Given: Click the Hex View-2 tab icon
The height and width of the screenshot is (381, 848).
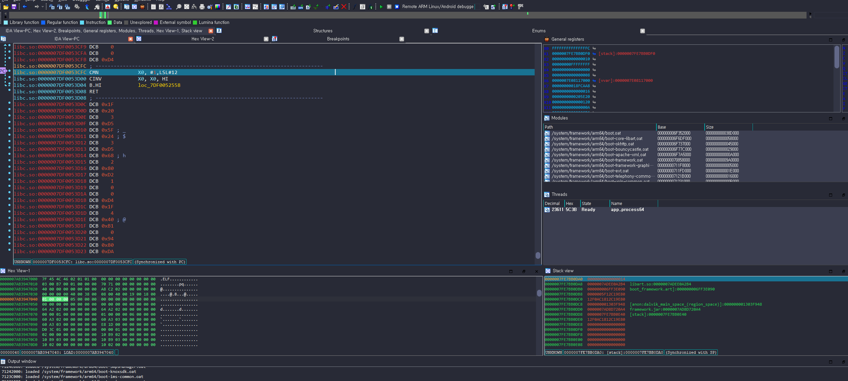Looking at the screenshot, I should [139, 39].
